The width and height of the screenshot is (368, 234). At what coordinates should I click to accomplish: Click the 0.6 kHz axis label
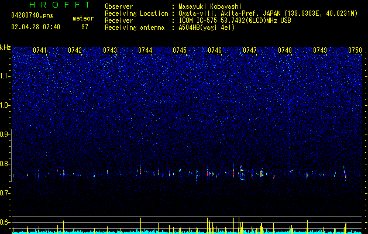[5, 222]
